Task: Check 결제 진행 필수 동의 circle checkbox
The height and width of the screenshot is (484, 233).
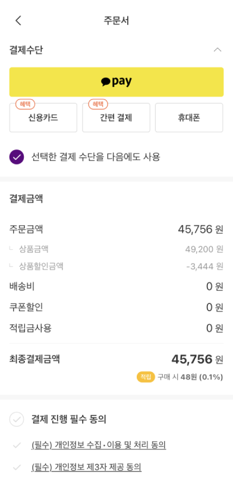Action: pyautogui.click(x=17, y=419)
